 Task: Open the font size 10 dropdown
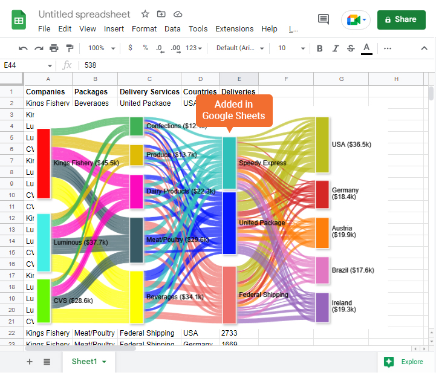click(291, 48)
